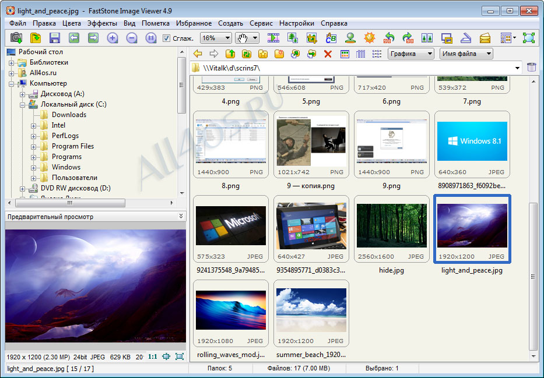
Task: Open the window layout dropdown icon
Action: pyautogui.click(x=508, y=38)
